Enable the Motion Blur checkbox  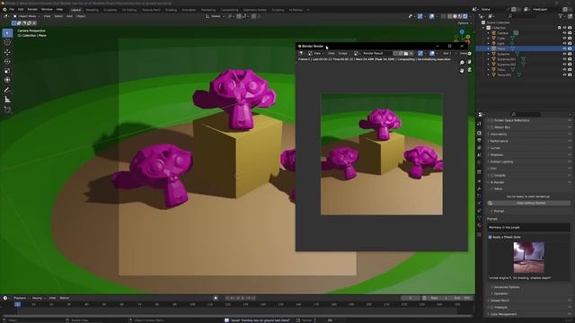point(492,127)
